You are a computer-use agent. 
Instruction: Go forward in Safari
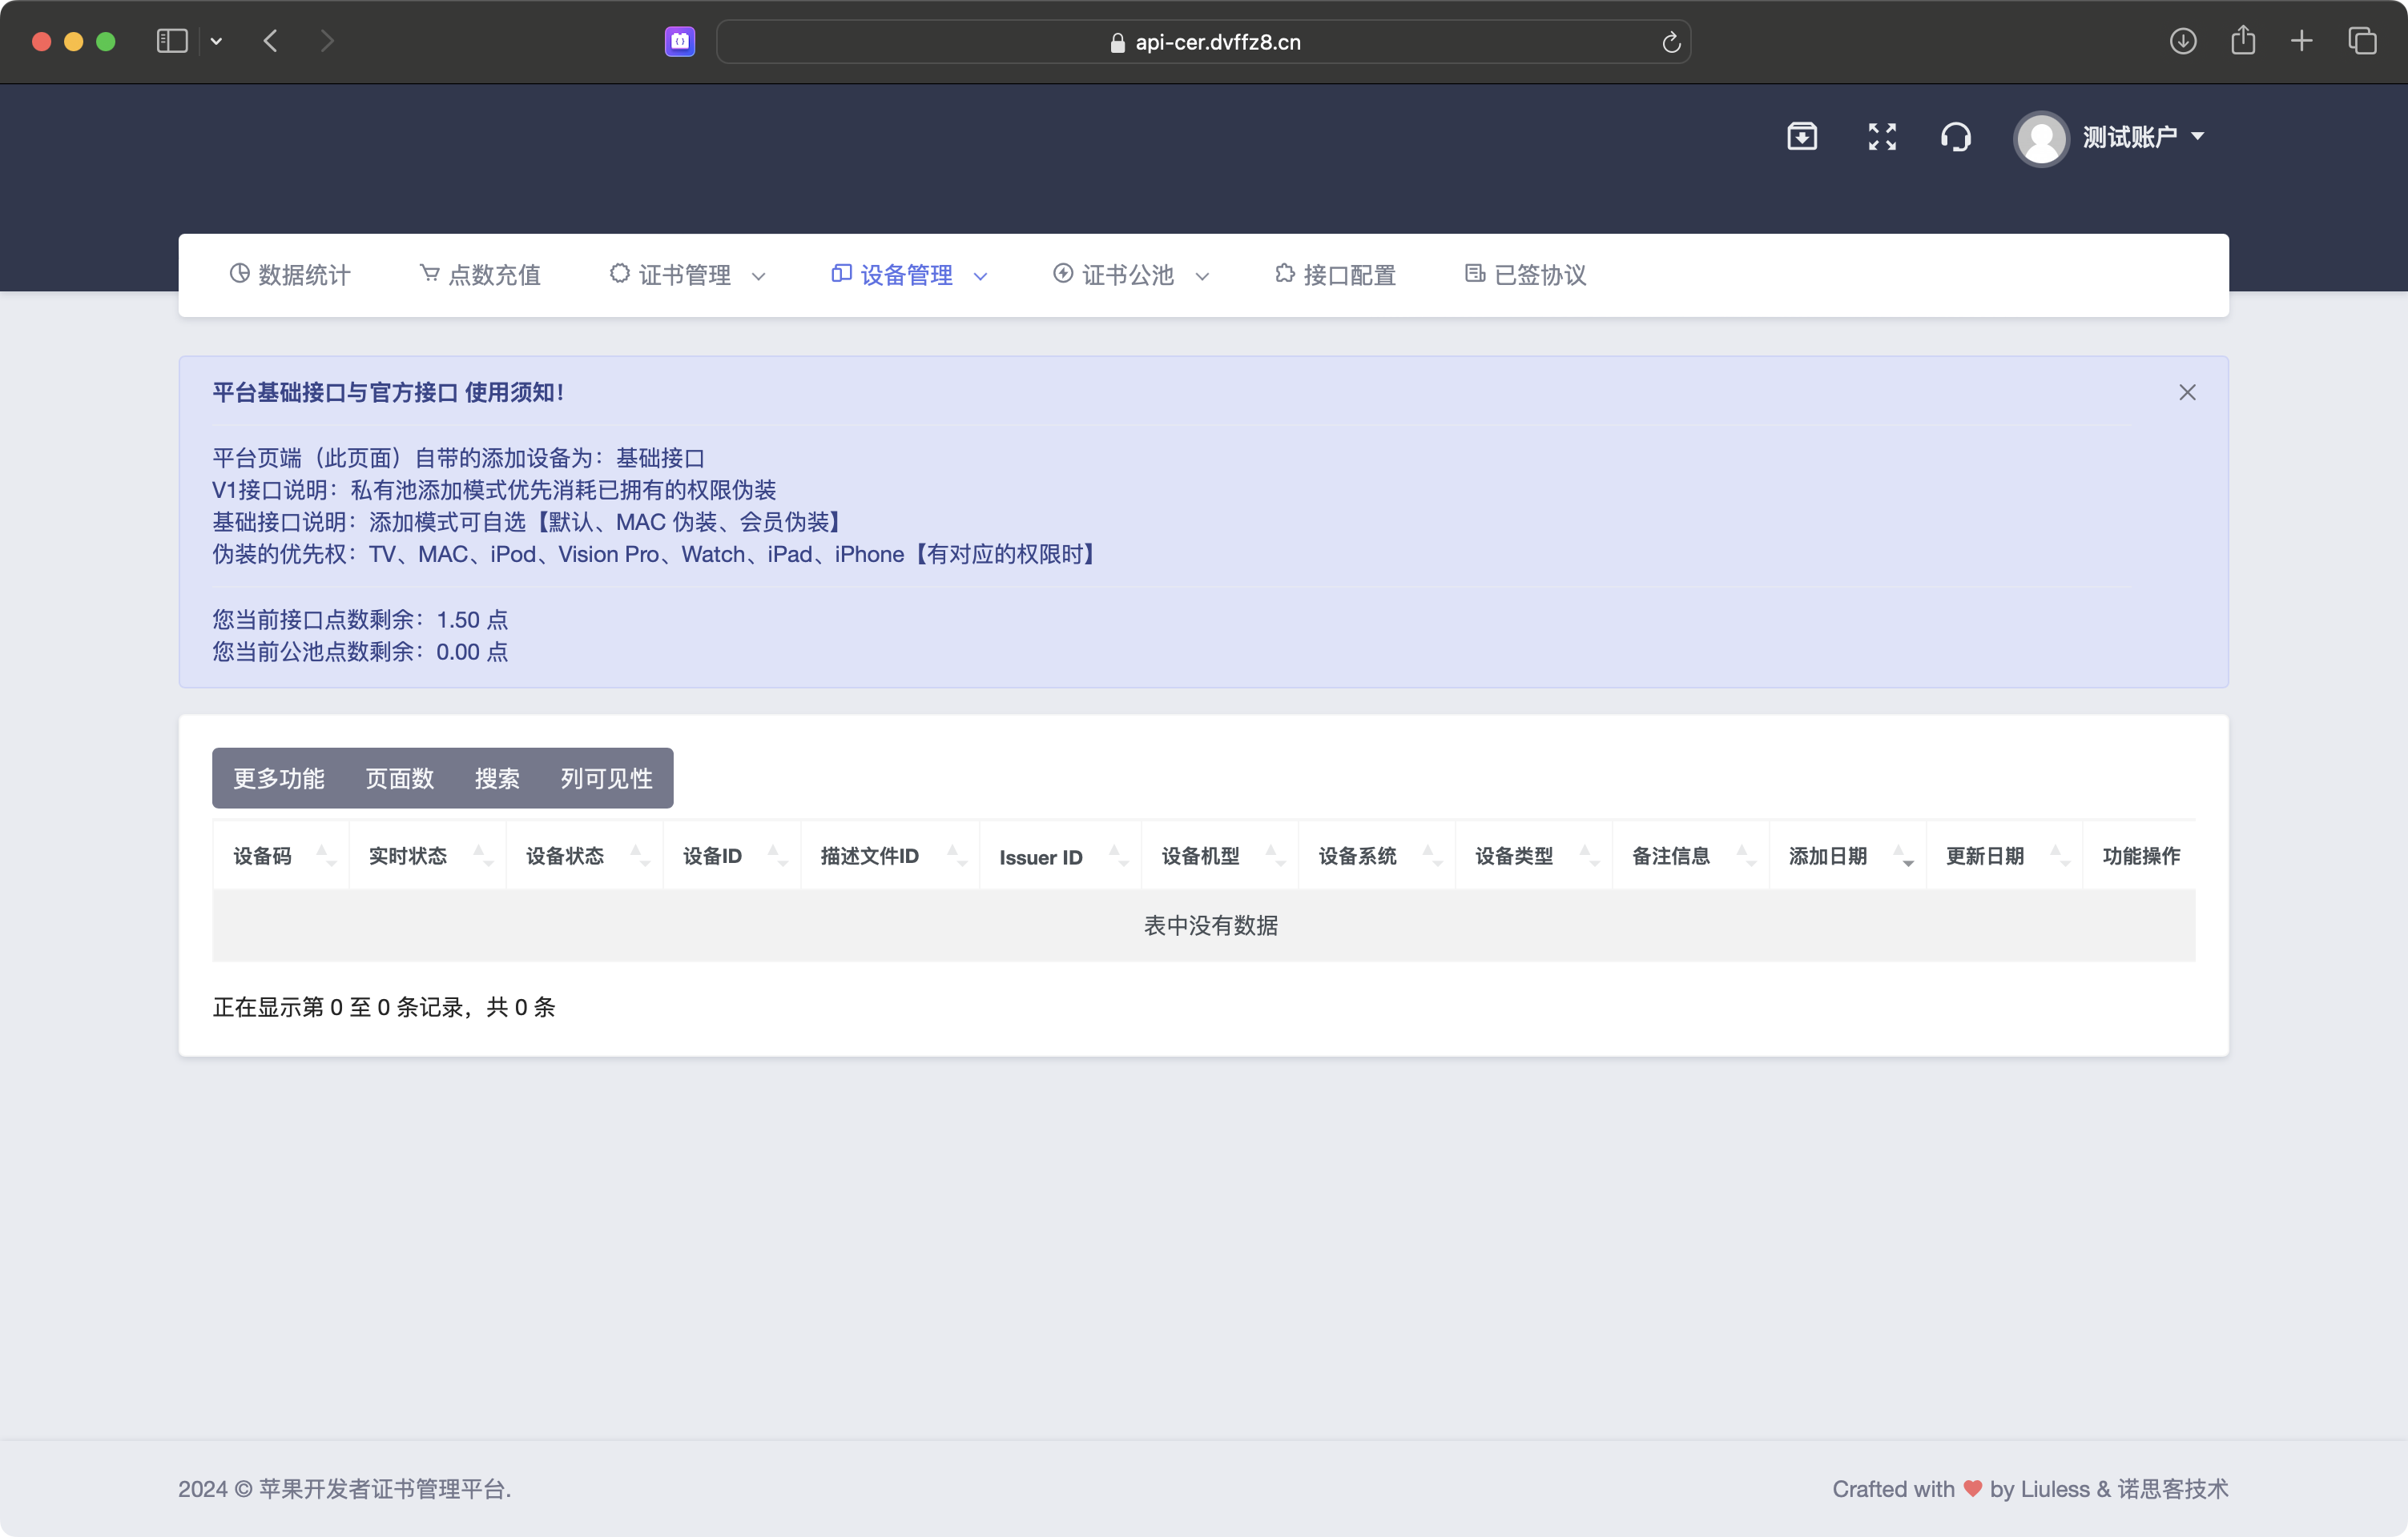[x=327, y=41]
